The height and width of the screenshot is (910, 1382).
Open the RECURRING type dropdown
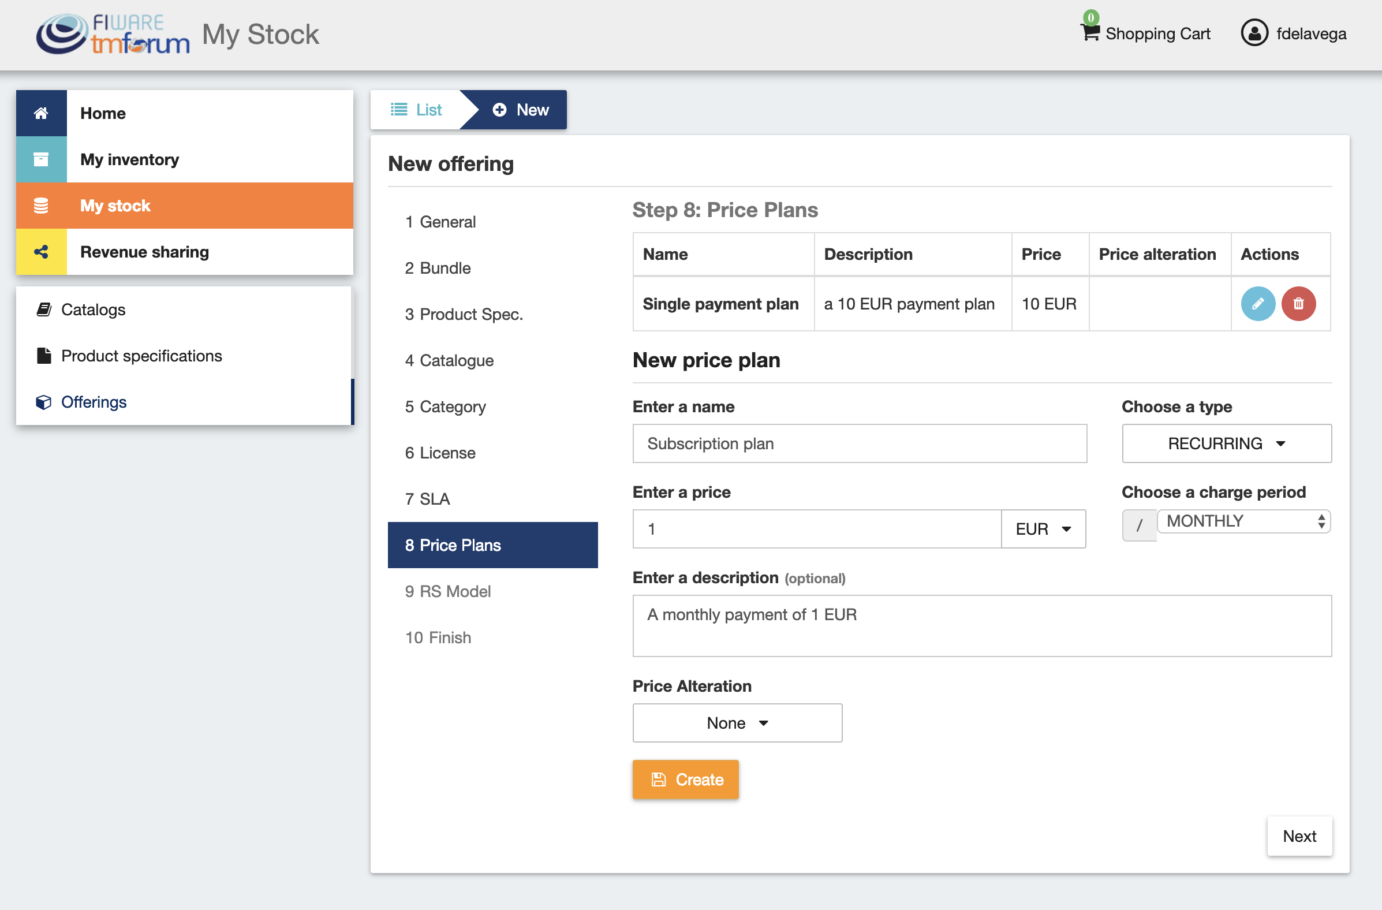pos(1226,443)
